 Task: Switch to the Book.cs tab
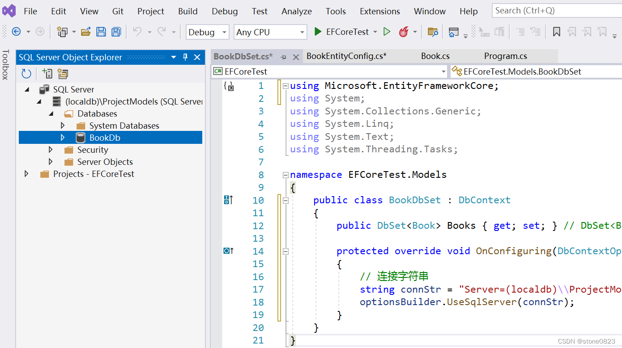[435, 56]
